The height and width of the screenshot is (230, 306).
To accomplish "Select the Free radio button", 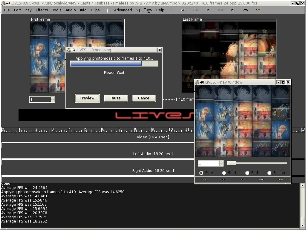I will point(201,173).
